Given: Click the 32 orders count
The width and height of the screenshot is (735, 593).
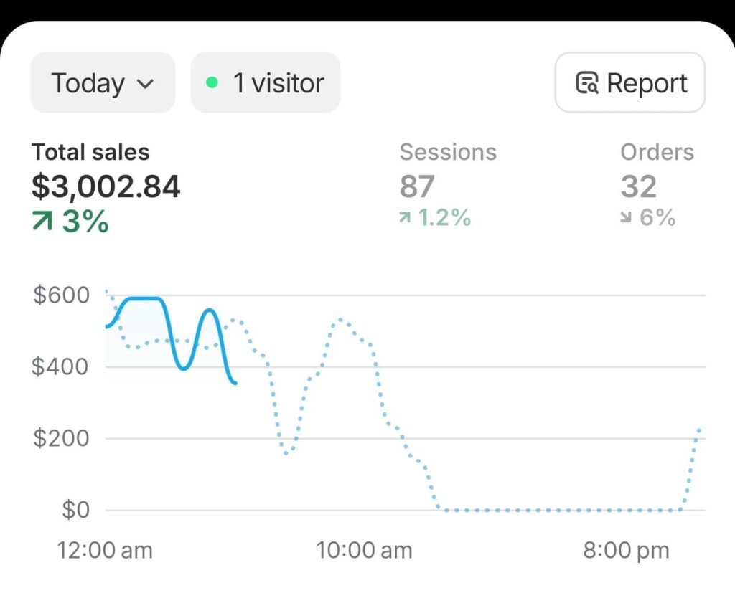Looking at the screenshot, I should tap(639, 186).
